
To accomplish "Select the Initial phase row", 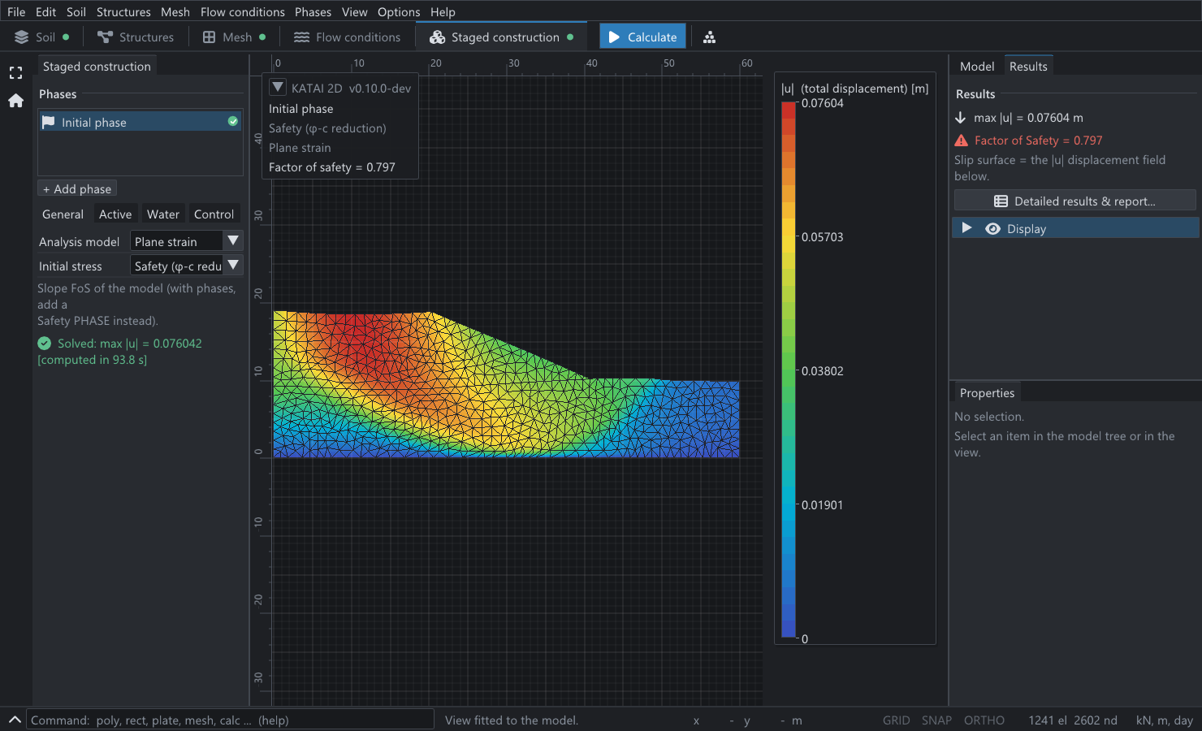I will [x=141, y=122].
